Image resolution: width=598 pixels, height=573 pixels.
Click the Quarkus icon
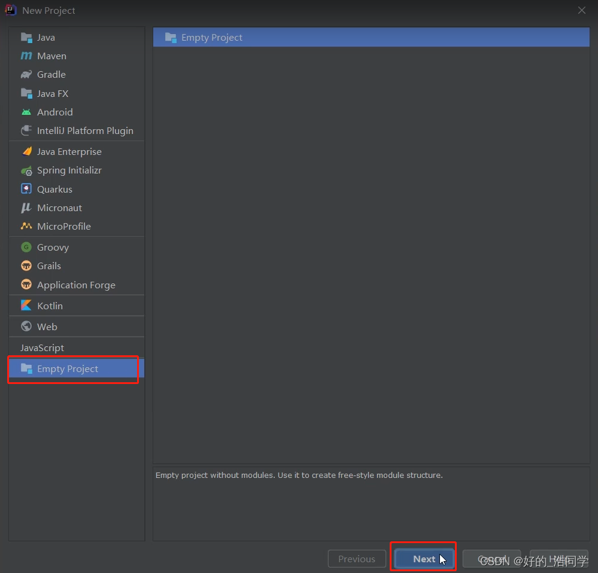(26, 189)
